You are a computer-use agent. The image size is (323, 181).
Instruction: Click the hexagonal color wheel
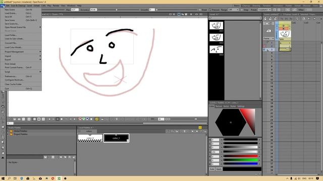click(231, 122)
